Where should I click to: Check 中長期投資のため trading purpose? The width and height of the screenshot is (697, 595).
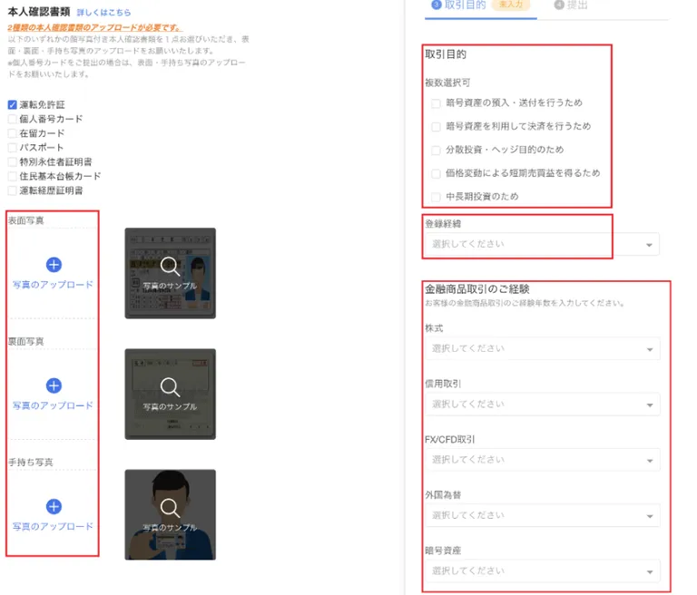pyautogui.click(x=436, y=197)
